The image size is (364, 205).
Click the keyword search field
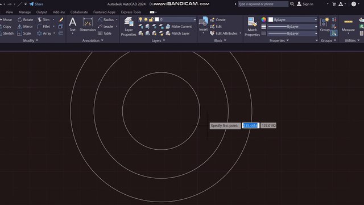click(x=263, y=4)
